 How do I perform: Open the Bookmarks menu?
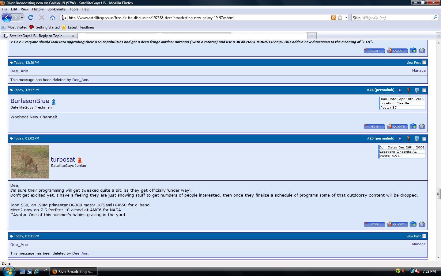[x=56, y=9]
